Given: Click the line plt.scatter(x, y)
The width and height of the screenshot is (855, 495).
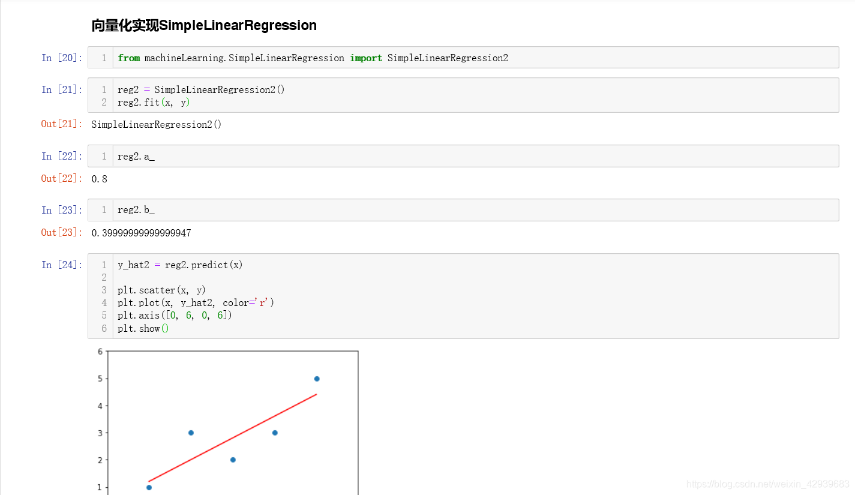Looking at the screenshot, I should point(161,290).
